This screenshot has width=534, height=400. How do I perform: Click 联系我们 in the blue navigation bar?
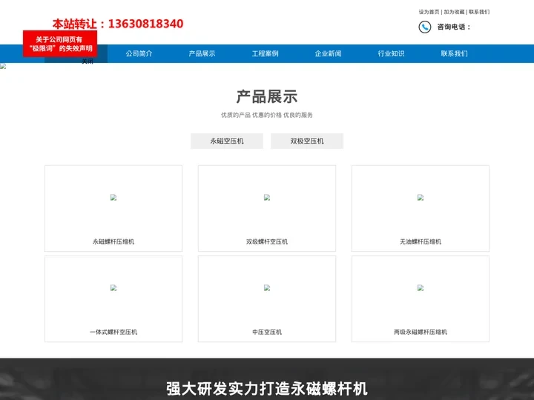(x=454, y=54)
